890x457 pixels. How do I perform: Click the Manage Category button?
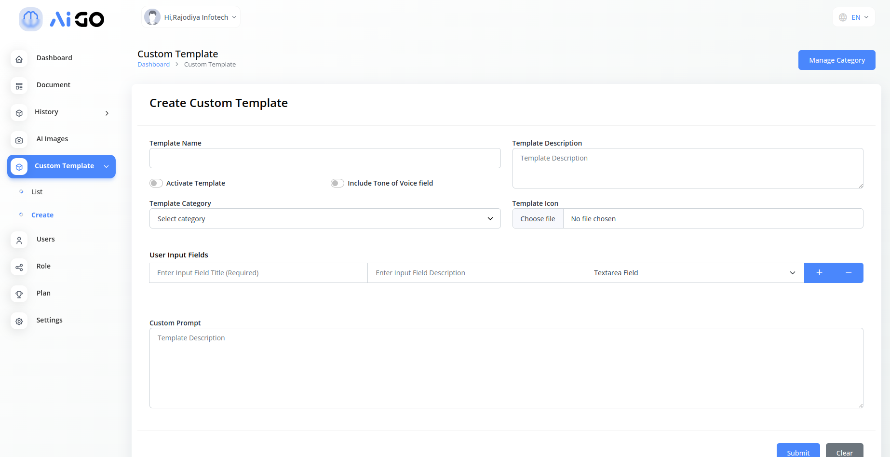(x=836, y=60)
